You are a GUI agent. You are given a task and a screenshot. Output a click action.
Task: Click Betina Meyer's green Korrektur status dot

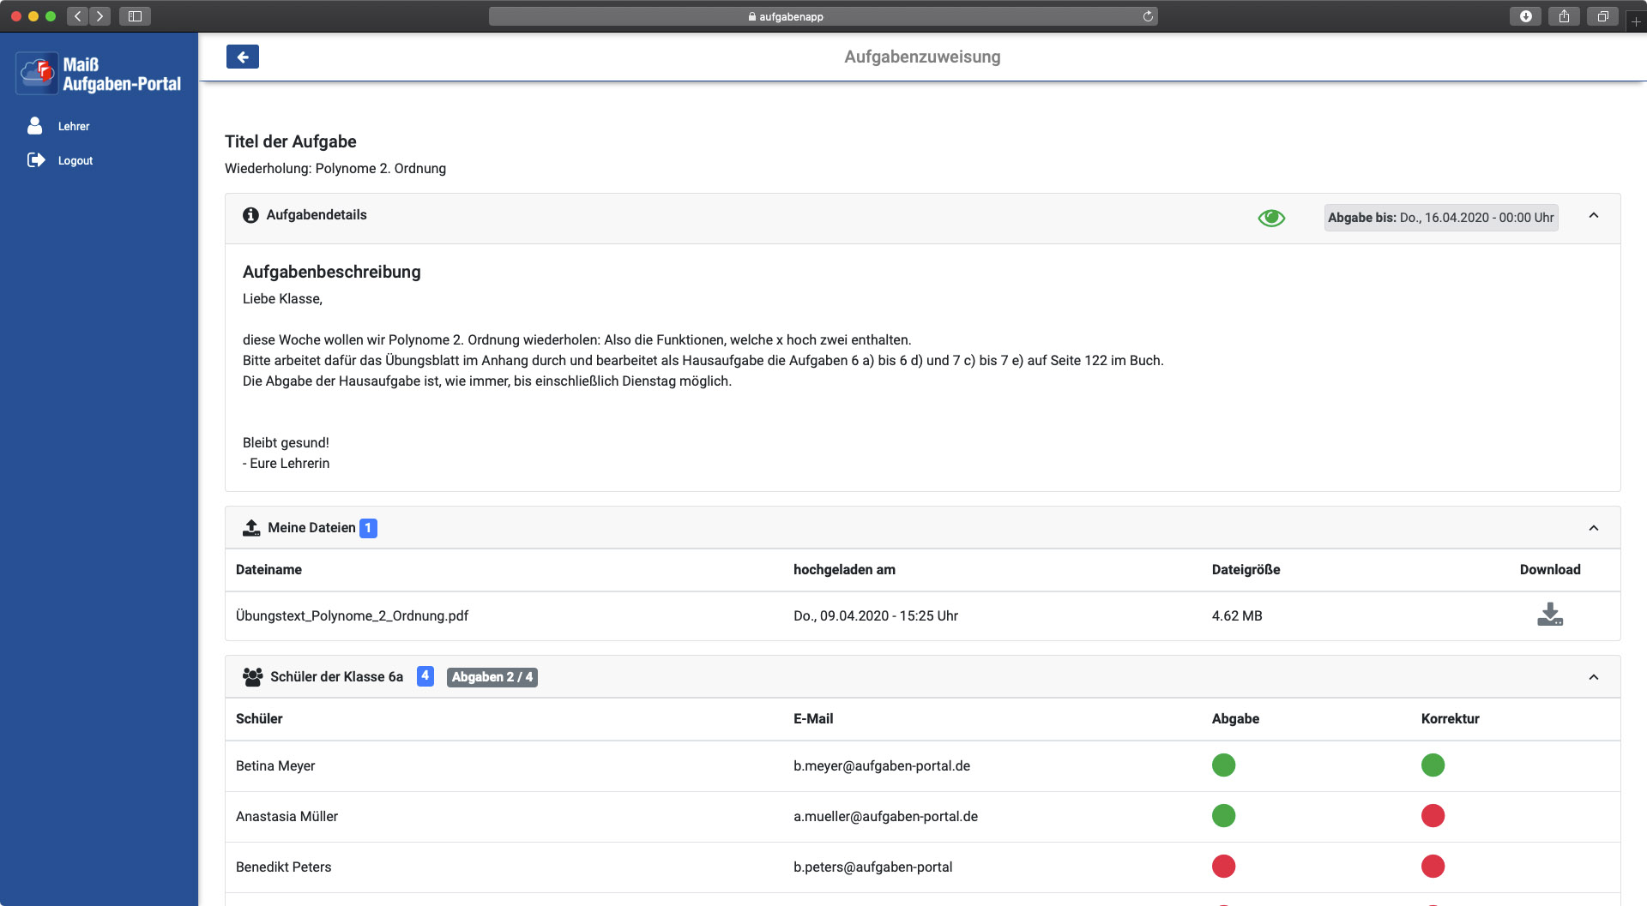tap(1433, 765)
